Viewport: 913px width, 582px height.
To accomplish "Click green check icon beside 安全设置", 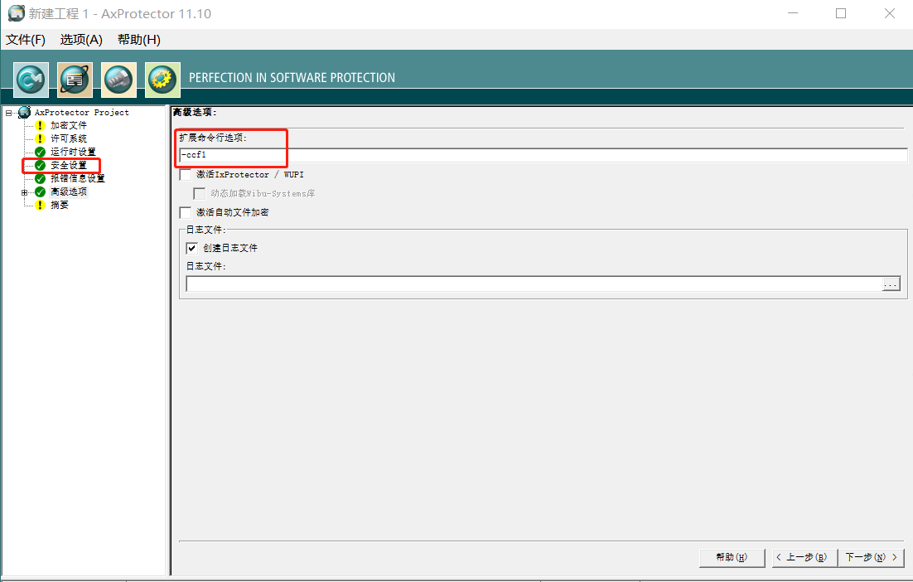I will pos(40,166).
